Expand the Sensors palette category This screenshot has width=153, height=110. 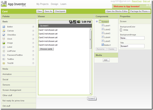click(x=19, y=85)
